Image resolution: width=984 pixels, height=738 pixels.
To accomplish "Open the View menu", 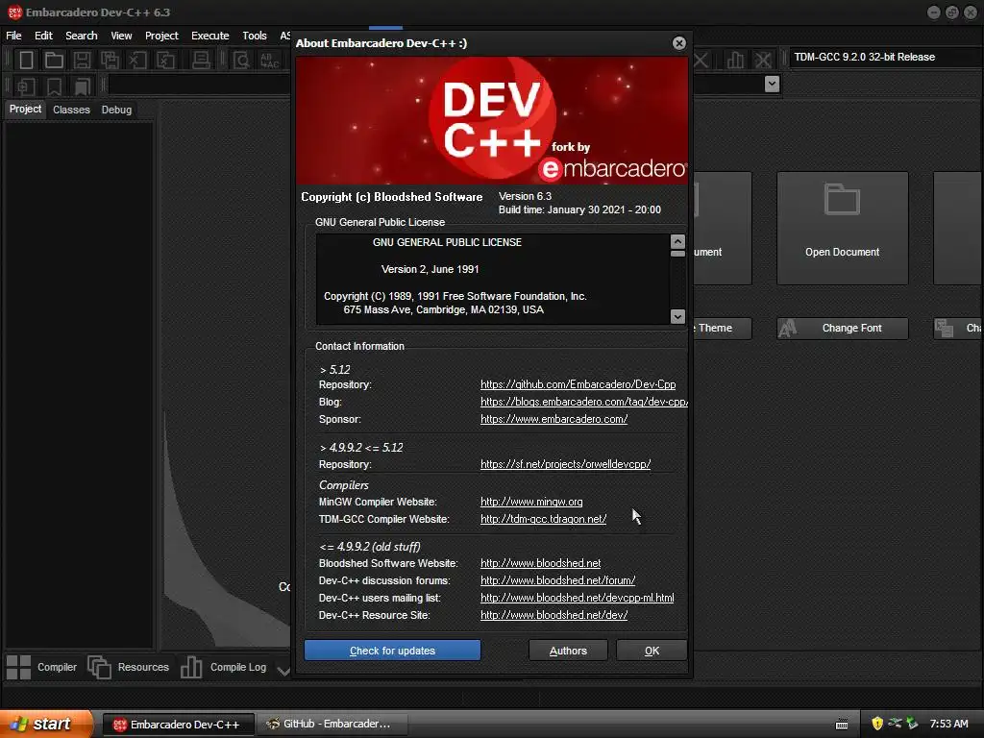I will [x=121, y=36].
